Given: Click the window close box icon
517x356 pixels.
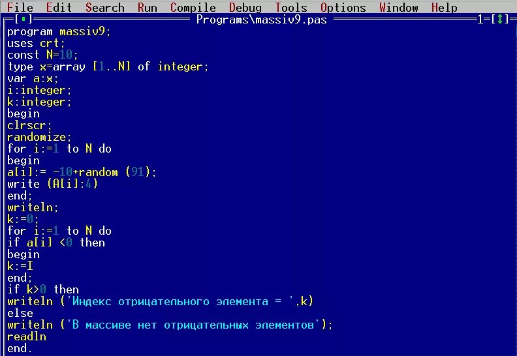Looking at the screenshot, I should coord(23,20).
